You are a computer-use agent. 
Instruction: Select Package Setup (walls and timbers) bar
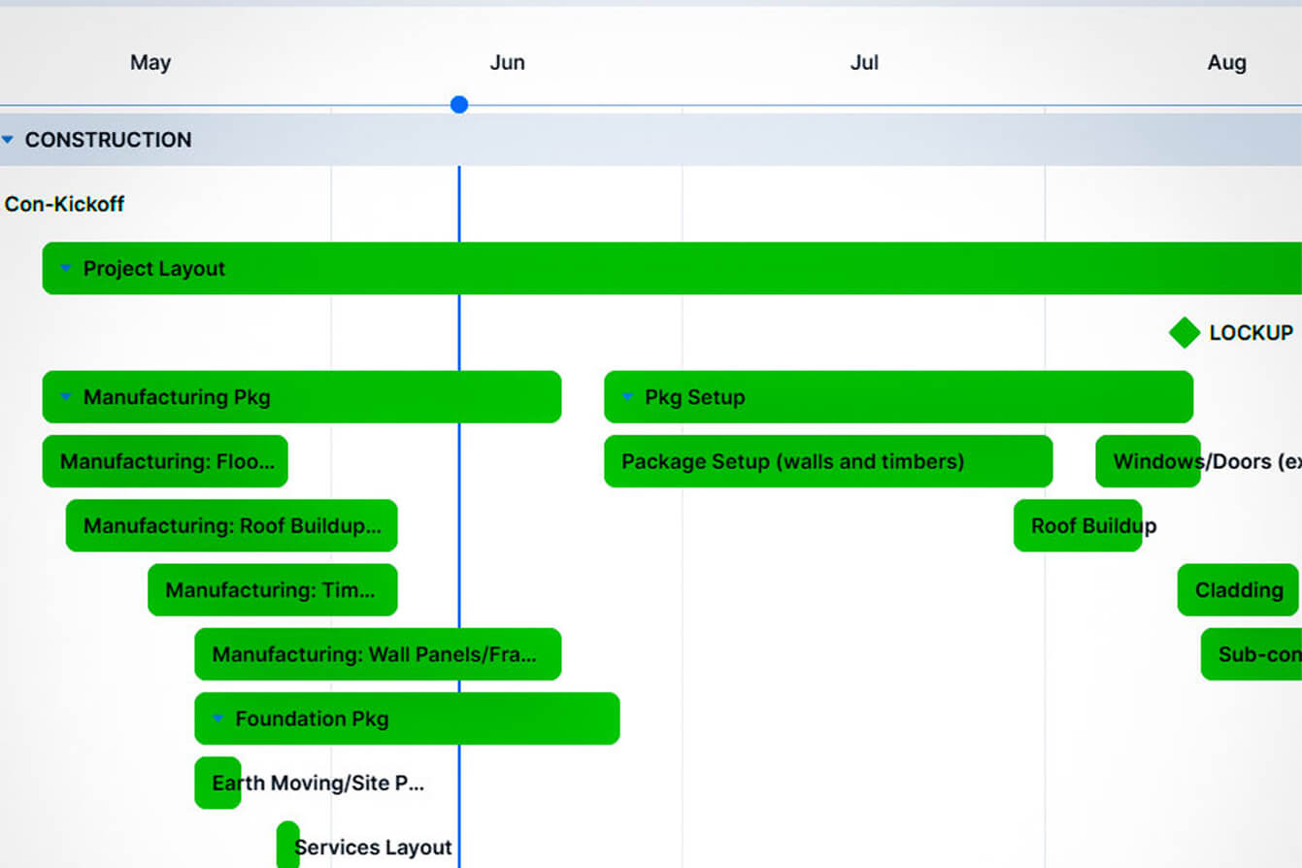coord(828,461)
